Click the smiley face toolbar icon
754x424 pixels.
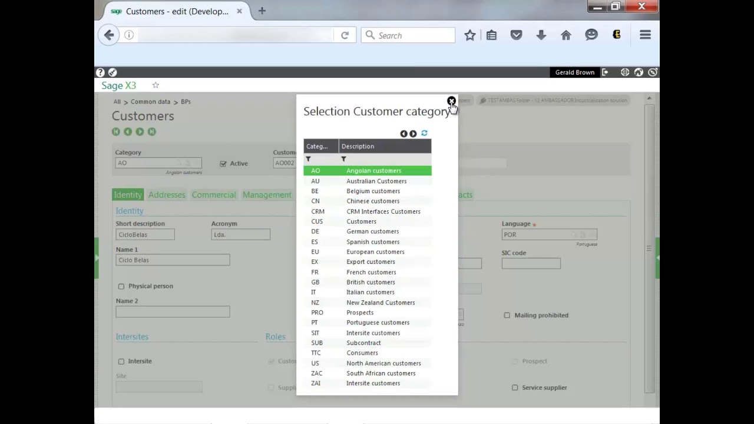(x=591, y=35)
